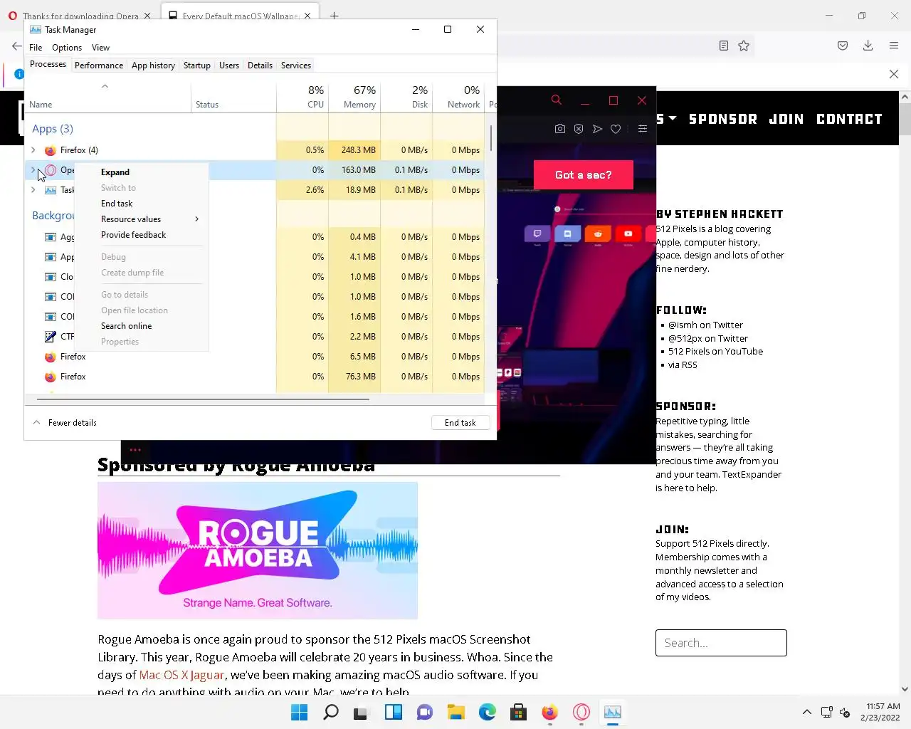Open site nav dropdown arrow before Sponsor
911x729 pixels.
(673, 118)
